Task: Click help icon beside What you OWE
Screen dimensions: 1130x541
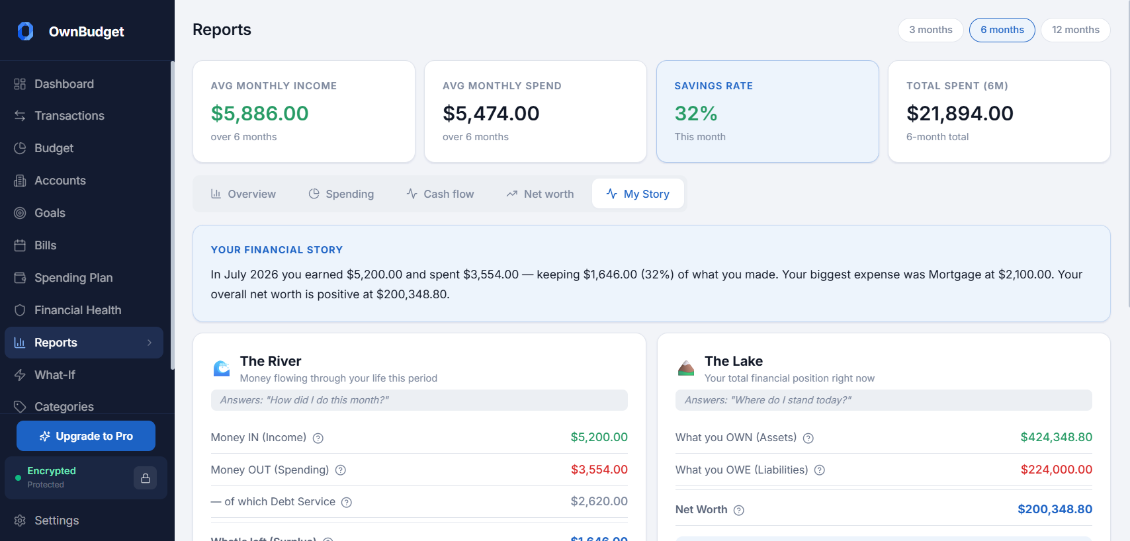Action: [819, 470]
